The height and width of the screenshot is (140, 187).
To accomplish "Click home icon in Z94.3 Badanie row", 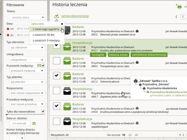I will coord(137,63).
